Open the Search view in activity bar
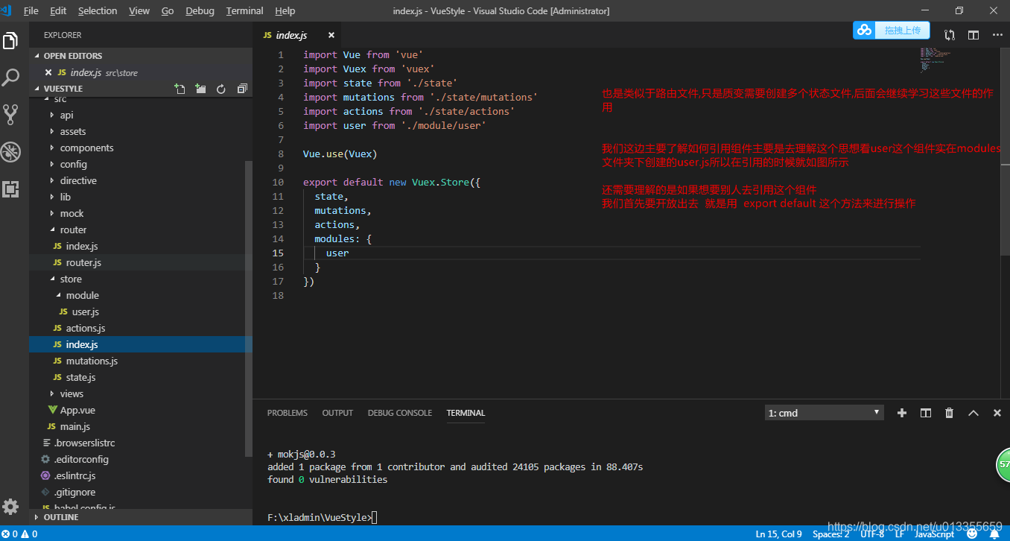The image size is (1010, 541). point(10,77)
